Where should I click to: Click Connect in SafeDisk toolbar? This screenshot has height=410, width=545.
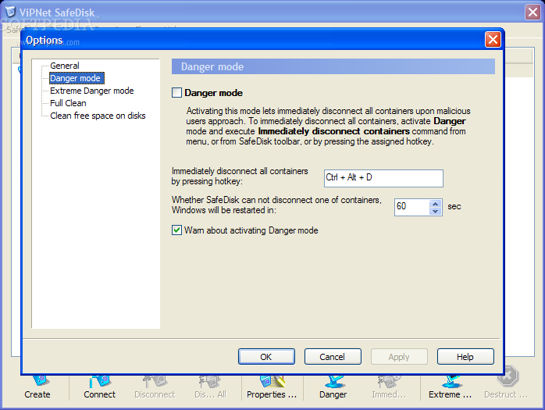(x=99, y=387)
